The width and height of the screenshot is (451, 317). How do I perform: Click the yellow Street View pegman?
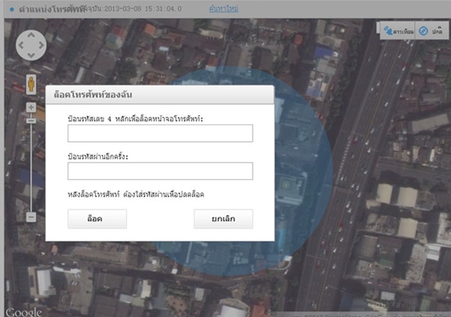click(x=31, y=84)
